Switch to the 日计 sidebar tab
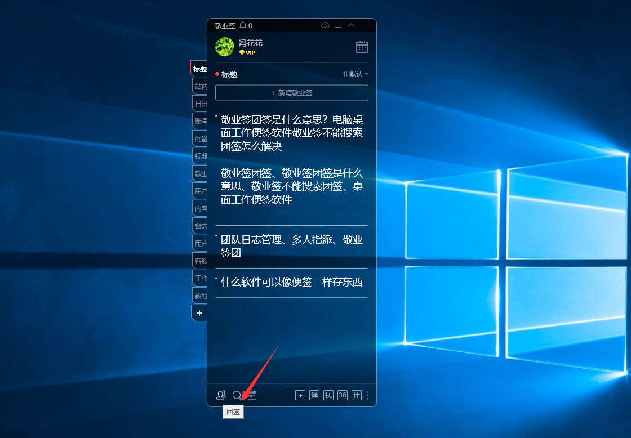 point(200,104)
